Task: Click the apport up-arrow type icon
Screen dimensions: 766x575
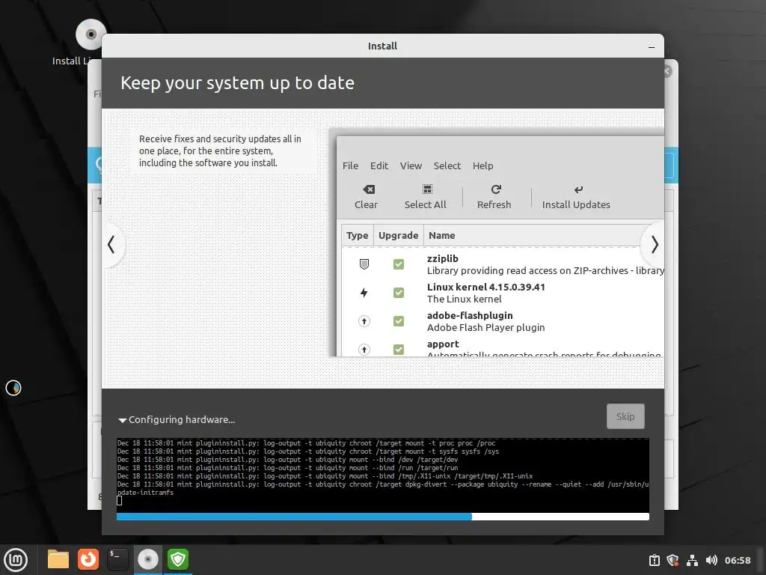Action: [x=364, y=349]
